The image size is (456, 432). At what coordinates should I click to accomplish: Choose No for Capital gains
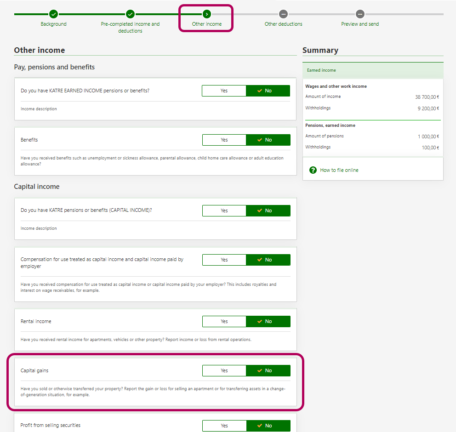coord(268,370)
